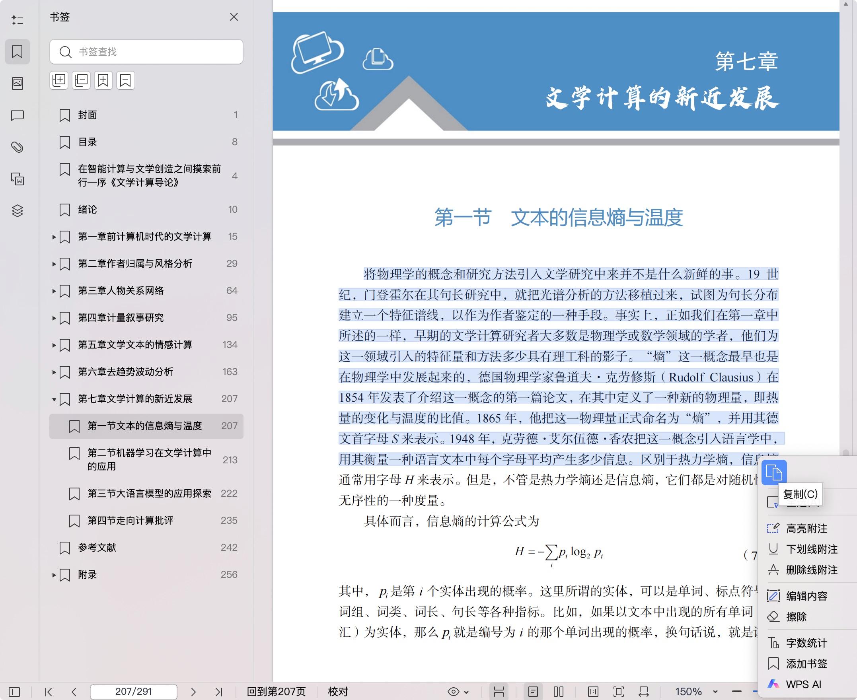Toggle continuous scrolling mode

click(499, 692)
